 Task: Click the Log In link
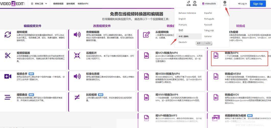click(x=242, y=4)
